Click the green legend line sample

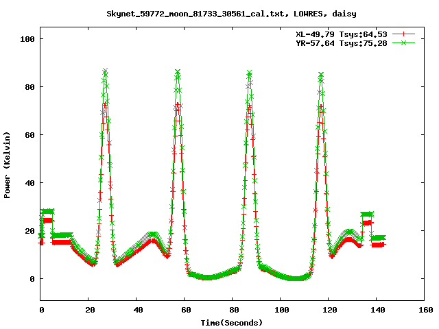pos(403,42)
